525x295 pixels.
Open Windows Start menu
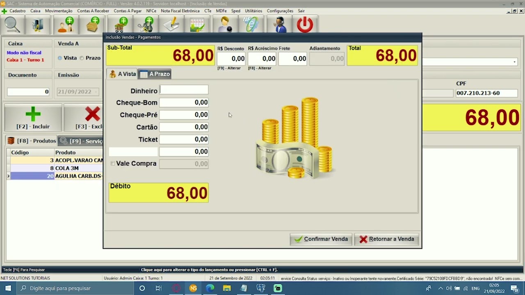pyautogui.click(x=8, y=288)
